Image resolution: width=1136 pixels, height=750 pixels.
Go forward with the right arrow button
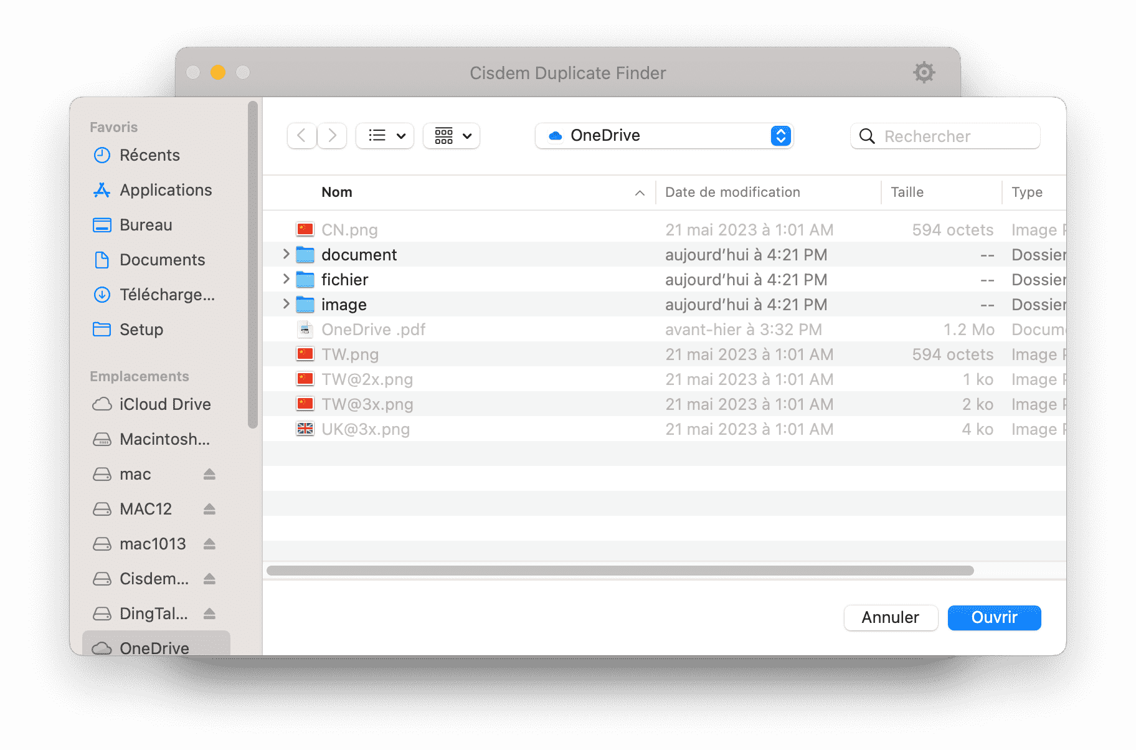click(x=332, y=136)
